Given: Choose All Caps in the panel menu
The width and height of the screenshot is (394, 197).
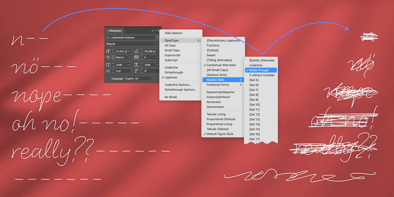Looking at the screenshot, I should click(170, 45).
